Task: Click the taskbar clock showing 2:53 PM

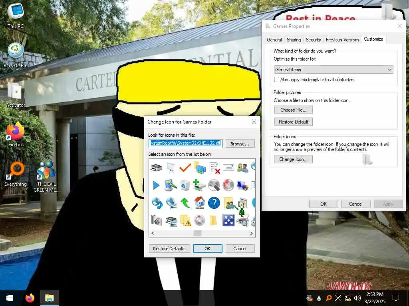Action: point(375,298)
